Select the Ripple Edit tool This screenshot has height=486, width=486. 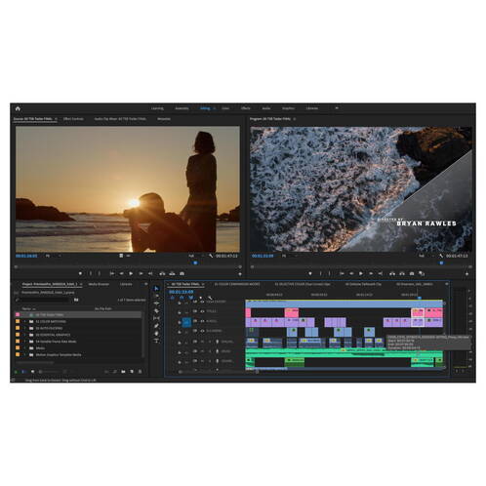[156, 304]
